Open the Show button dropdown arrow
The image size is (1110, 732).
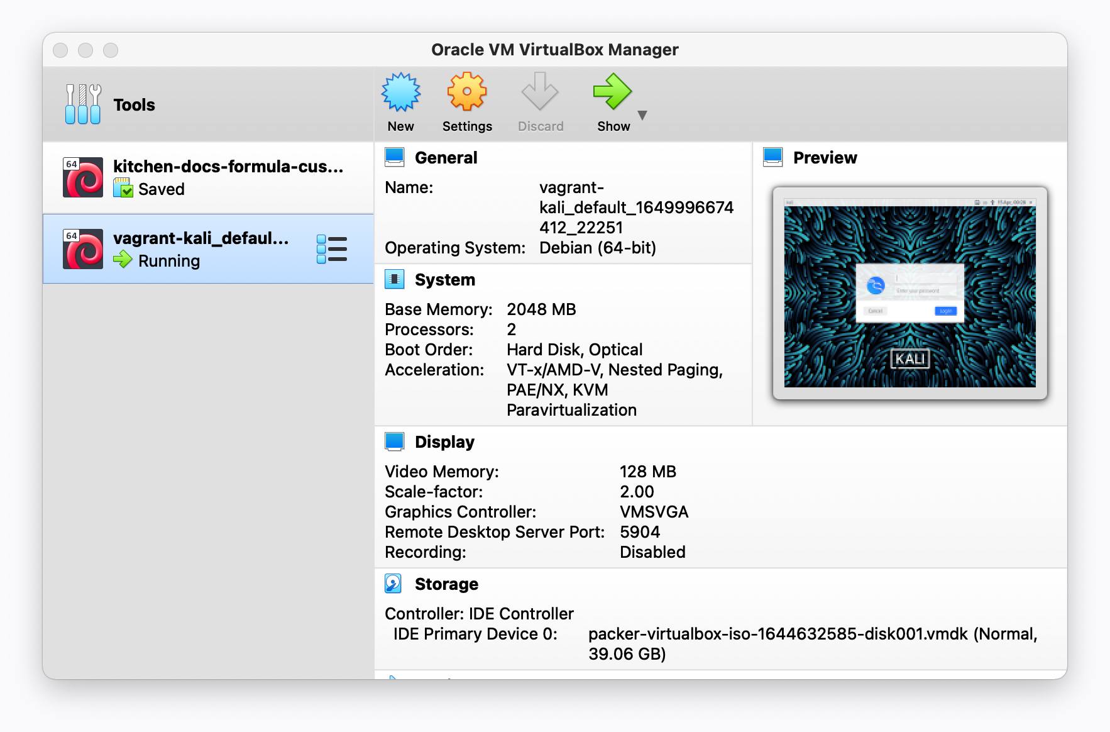click(642, 116)
